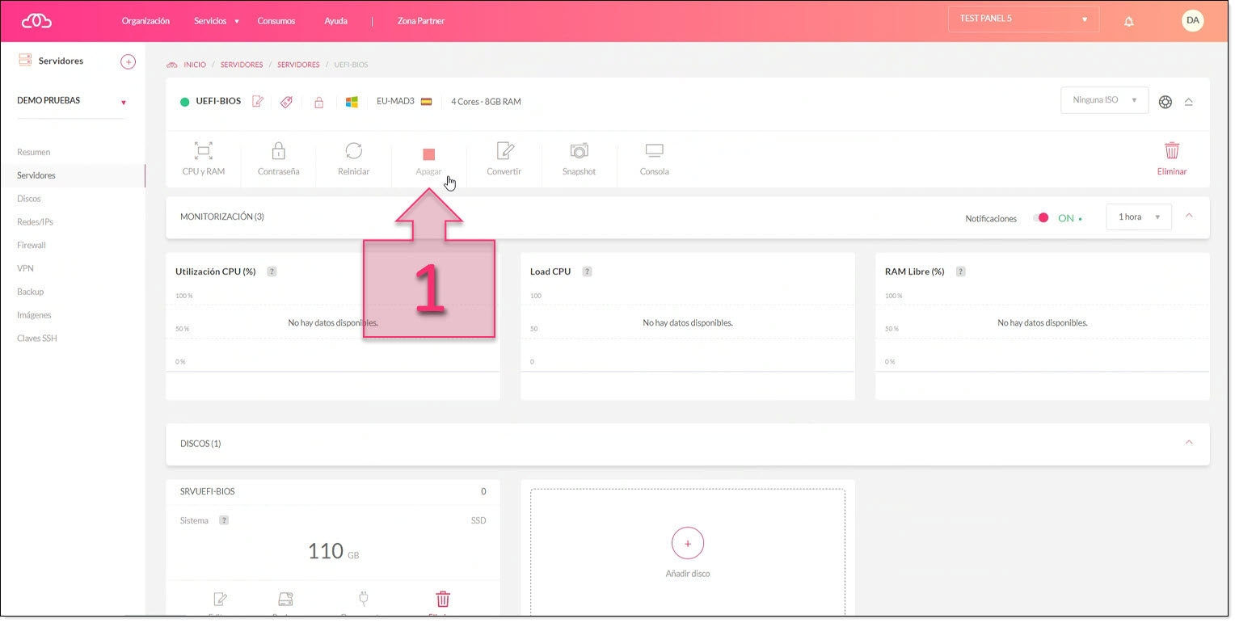Screen dimensions: 1235x623
Task: Click the Añadir disco button
Action: click(x=687, y=544)
